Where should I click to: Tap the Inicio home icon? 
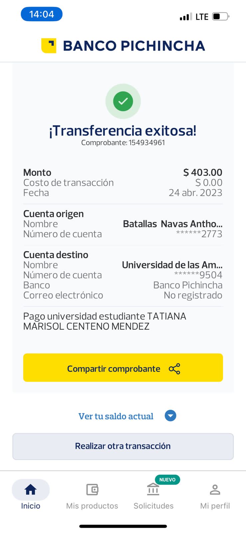pos(31,489)
